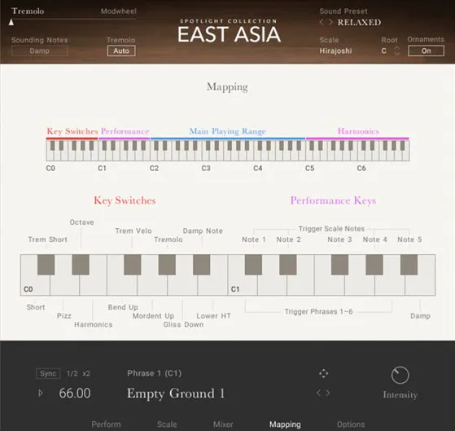455x431 pixels.
Task: Click the x2 phrase speed option
Action: coord(86,373)
